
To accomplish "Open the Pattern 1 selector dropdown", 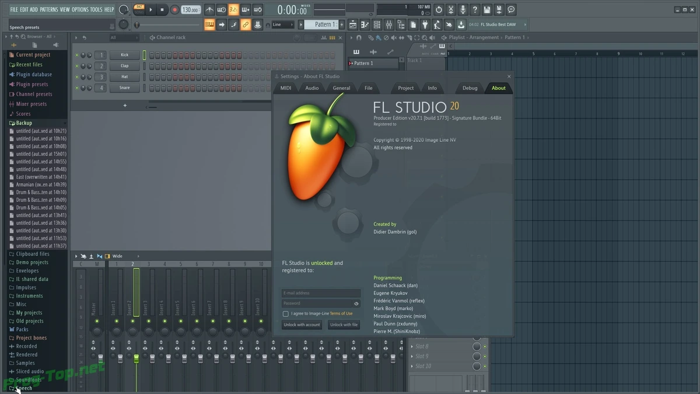I will click(x=321, y=25).
